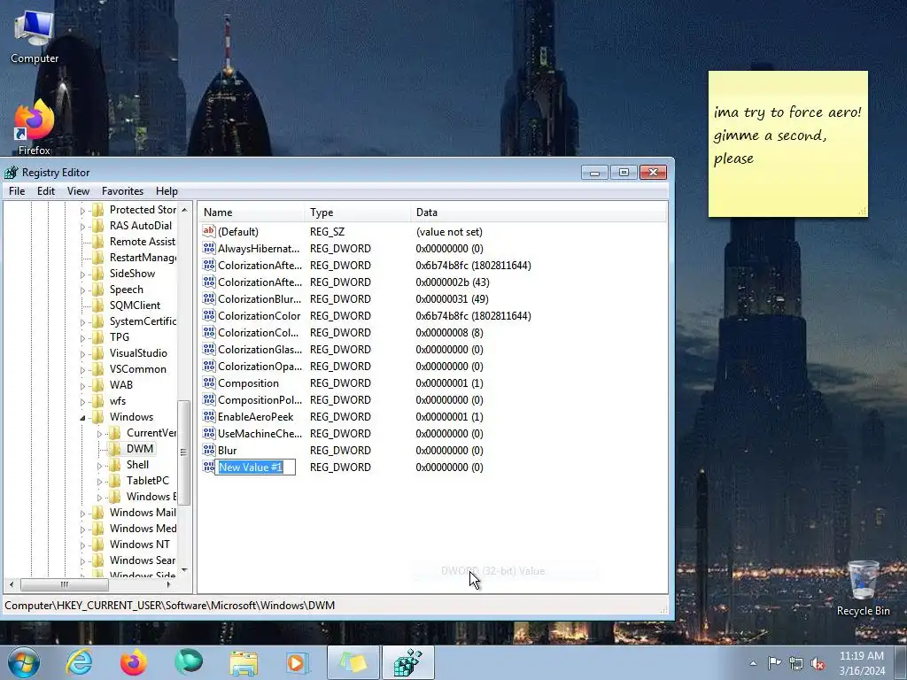This screenshot has width=907, height=680.
Task: Click the data value 0x0000002b (43)
Action: pyautogui.click(x=453, y=282)
